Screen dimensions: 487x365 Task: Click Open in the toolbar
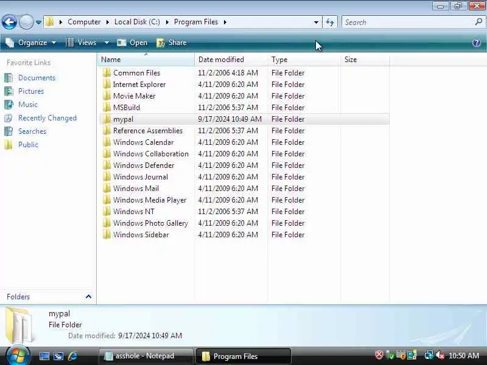[132, 43]
